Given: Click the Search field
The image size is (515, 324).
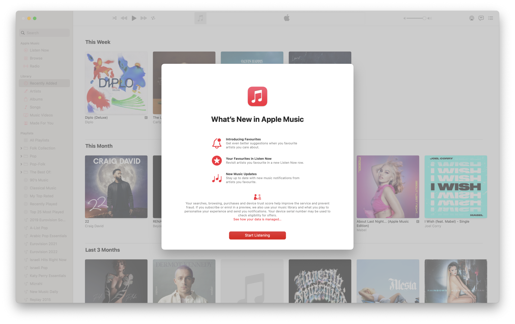Looking at the screenshot, I should pos(44,33).
